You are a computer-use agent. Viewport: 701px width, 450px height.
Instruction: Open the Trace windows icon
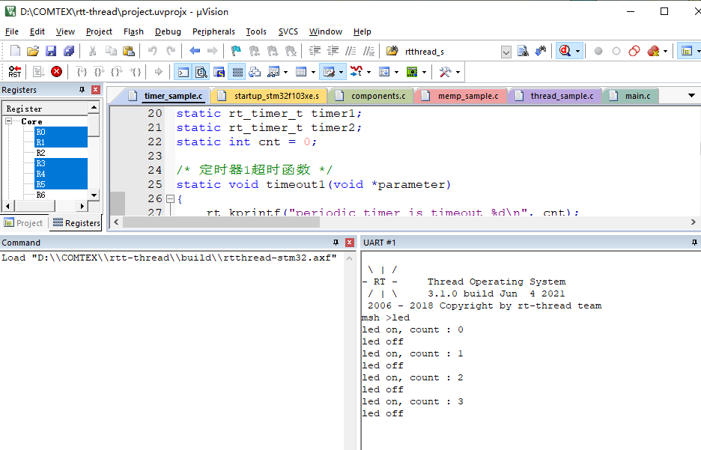pyautogui.click(x=384, y=72)
